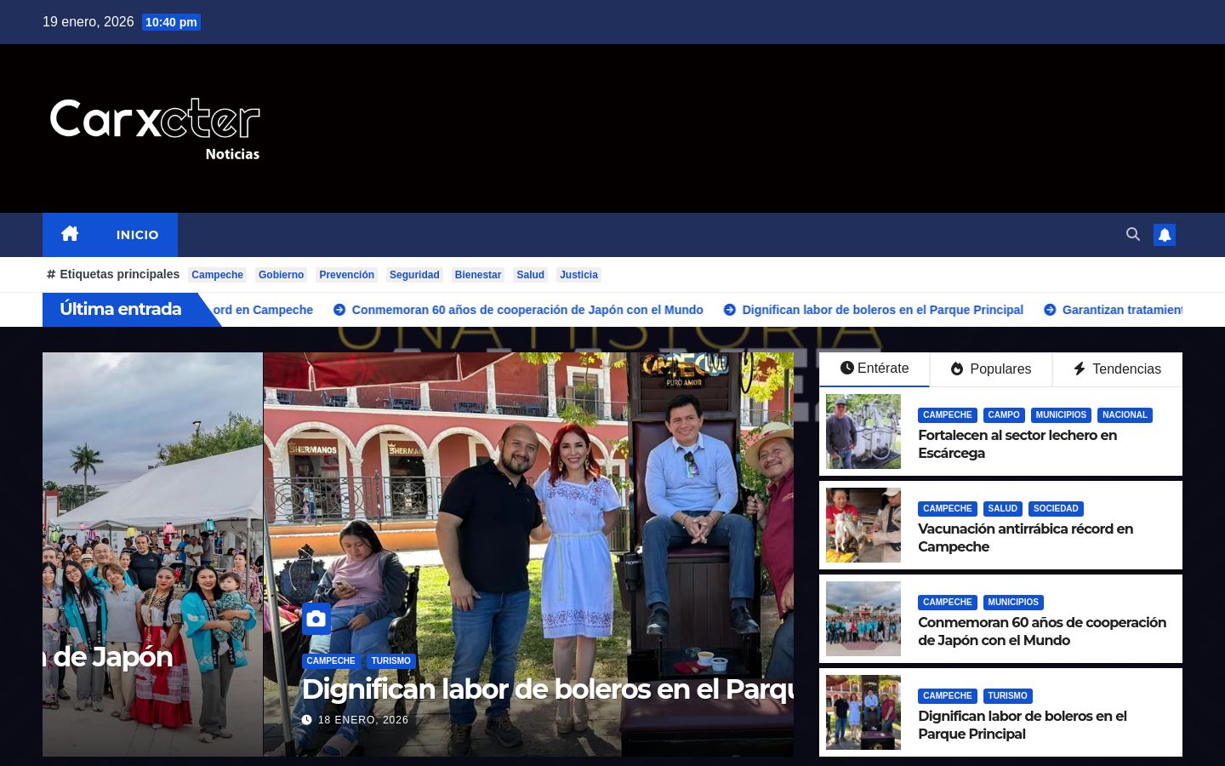This screenshot has height=766, width=1225.
Task: Select the Entérate tab
Action: (874, 369)
